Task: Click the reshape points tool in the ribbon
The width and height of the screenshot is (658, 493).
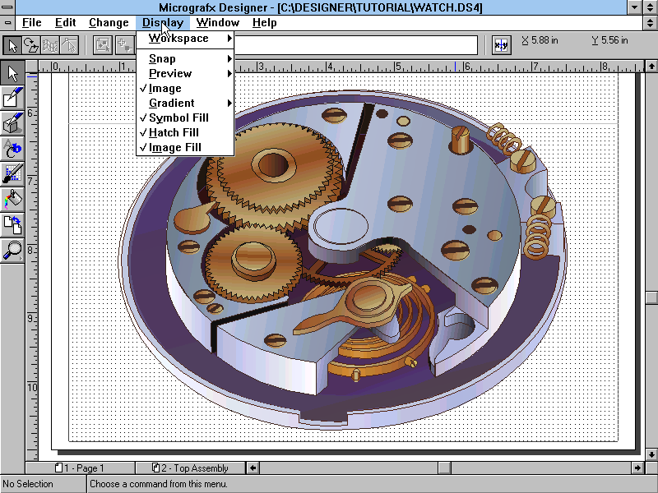Action: click(x=49, y=45)
